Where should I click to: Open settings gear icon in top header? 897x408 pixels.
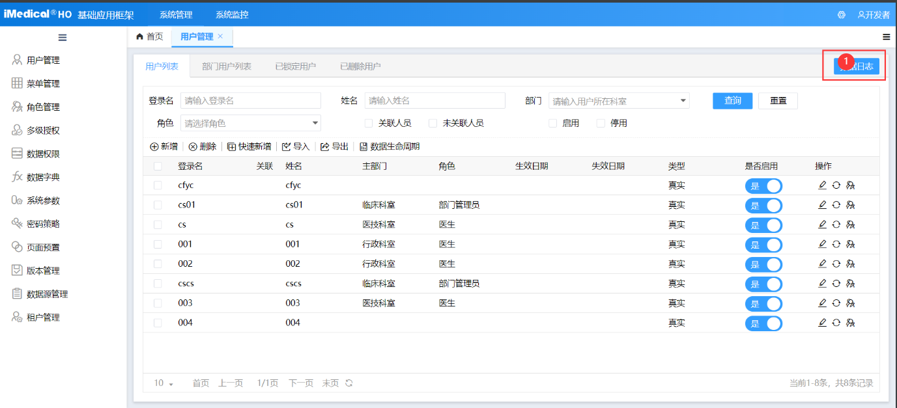click(x=841, y=15)
